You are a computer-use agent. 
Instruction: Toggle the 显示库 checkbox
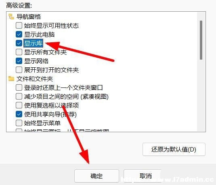pos(19,43)
